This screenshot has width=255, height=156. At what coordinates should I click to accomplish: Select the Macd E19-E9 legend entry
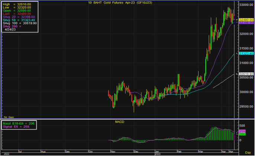(x=19, y=123)
